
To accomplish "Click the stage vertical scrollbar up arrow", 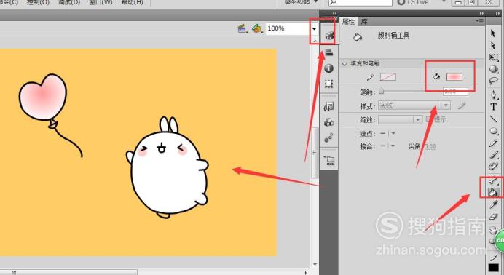I will point(315,41).
